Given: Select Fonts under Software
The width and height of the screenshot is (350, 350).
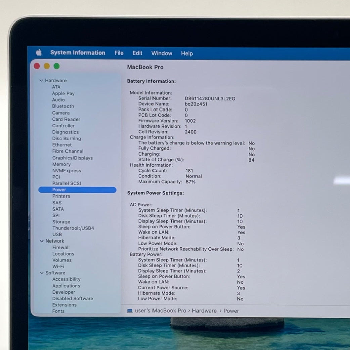Looking at the screenshot, I should click(58, 311).
